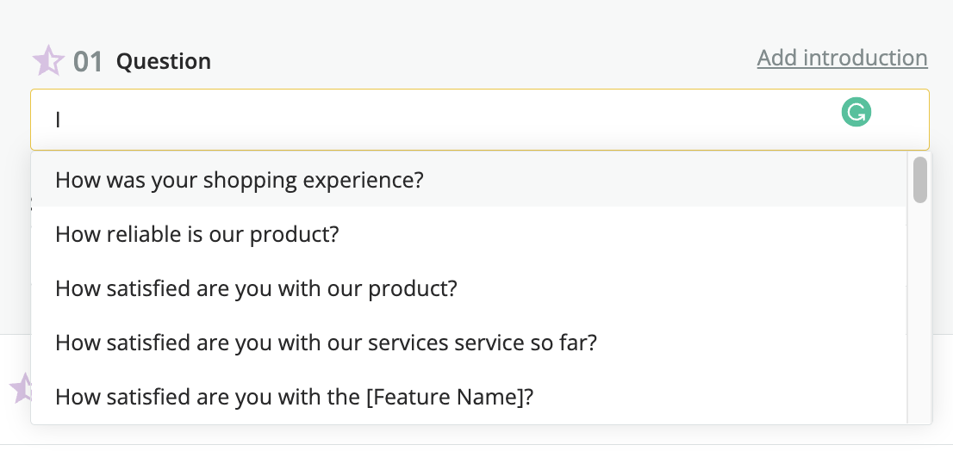Pick "How satisfied are you with our product?"

[x=469, y=288]
